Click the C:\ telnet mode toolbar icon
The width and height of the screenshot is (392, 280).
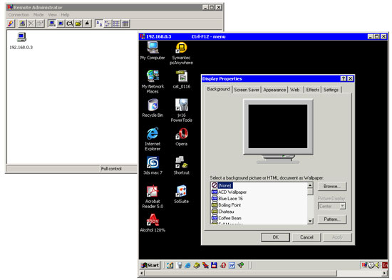click(69, 24)
